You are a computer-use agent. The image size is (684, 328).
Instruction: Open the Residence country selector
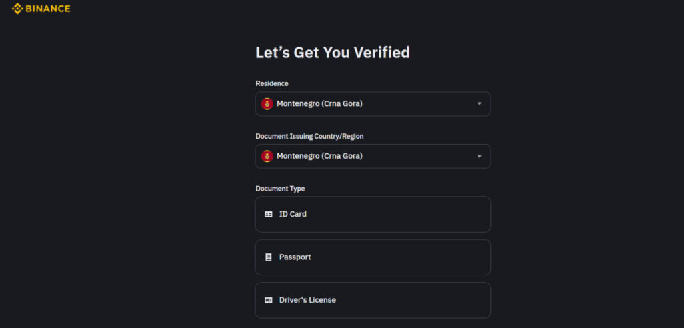[373, 104]
